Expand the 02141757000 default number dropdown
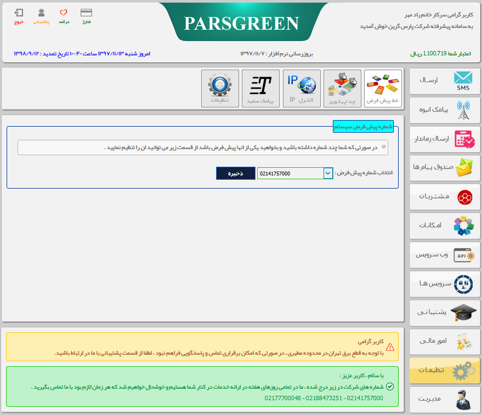The height and width of the screenshot is (415, 482). point(327,173)
